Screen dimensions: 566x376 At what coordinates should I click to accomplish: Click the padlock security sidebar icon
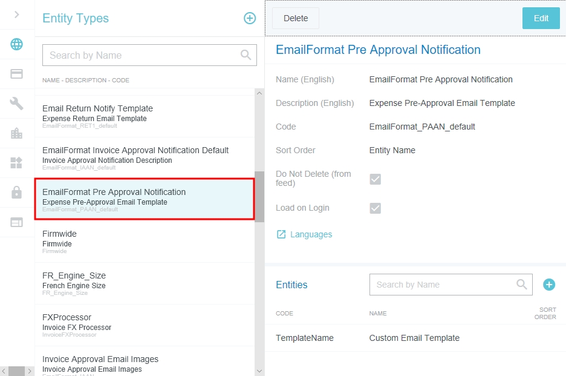pyautogui.click(x=17, y=193)
